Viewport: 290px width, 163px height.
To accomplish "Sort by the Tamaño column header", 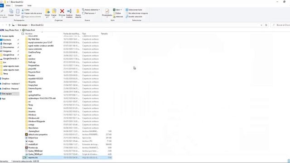I will click(104, 34).
